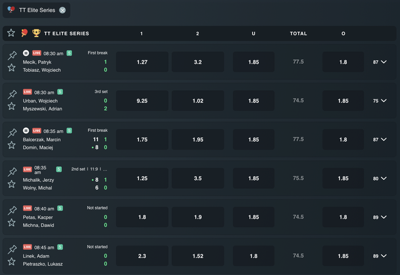This screenshot has width=400, height=275.
Task: Star the Urban vs Myszewski match
Action: point(11,106)
